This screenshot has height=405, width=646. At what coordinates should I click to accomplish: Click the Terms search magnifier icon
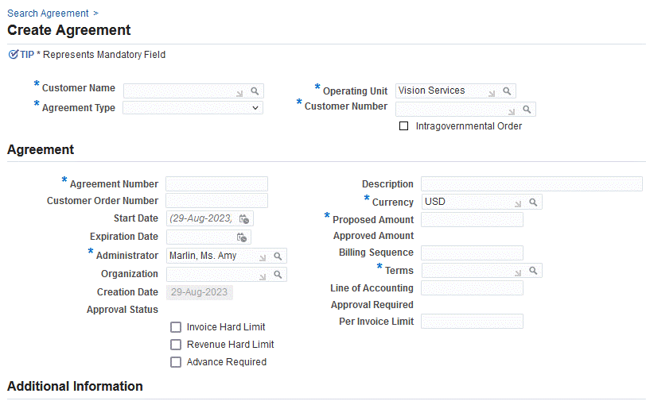pos(533,271)
